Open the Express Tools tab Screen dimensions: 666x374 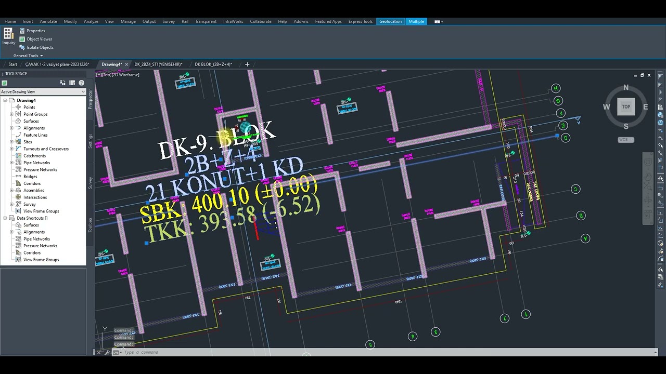tap(361, 21)
